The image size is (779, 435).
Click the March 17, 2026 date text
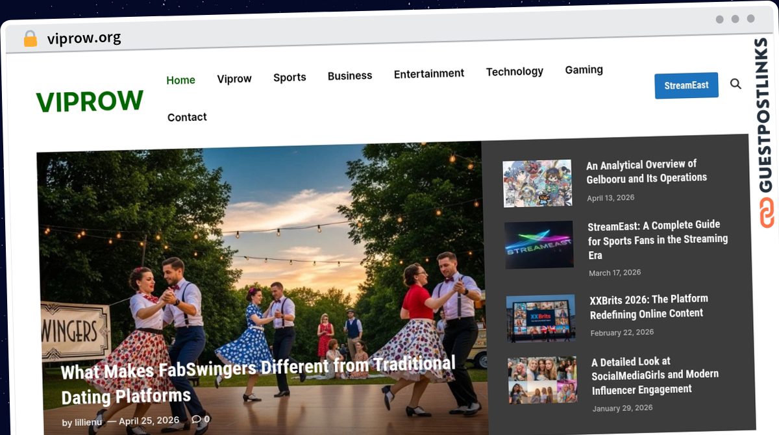click(x=615, y=273)
